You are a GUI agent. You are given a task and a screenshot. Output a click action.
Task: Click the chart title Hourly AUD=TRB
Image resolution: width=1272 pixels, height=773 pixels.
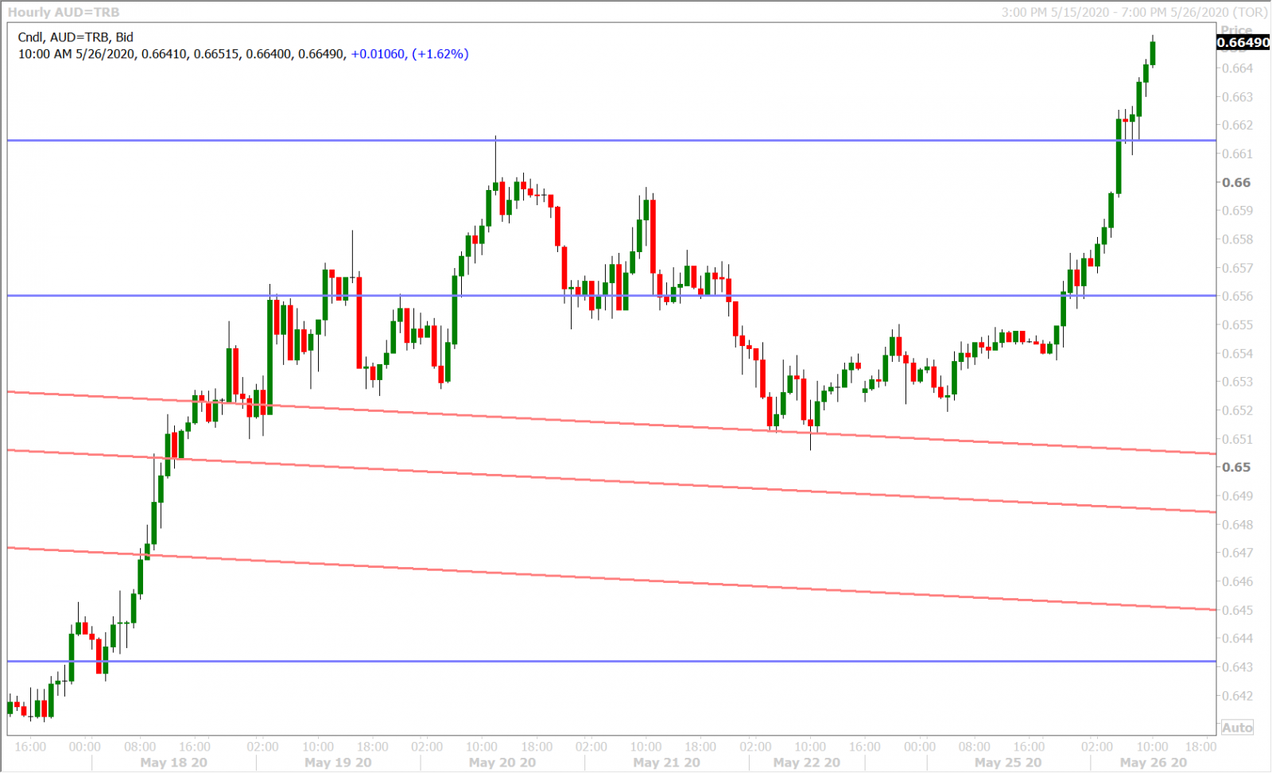(x=64, y=12)
